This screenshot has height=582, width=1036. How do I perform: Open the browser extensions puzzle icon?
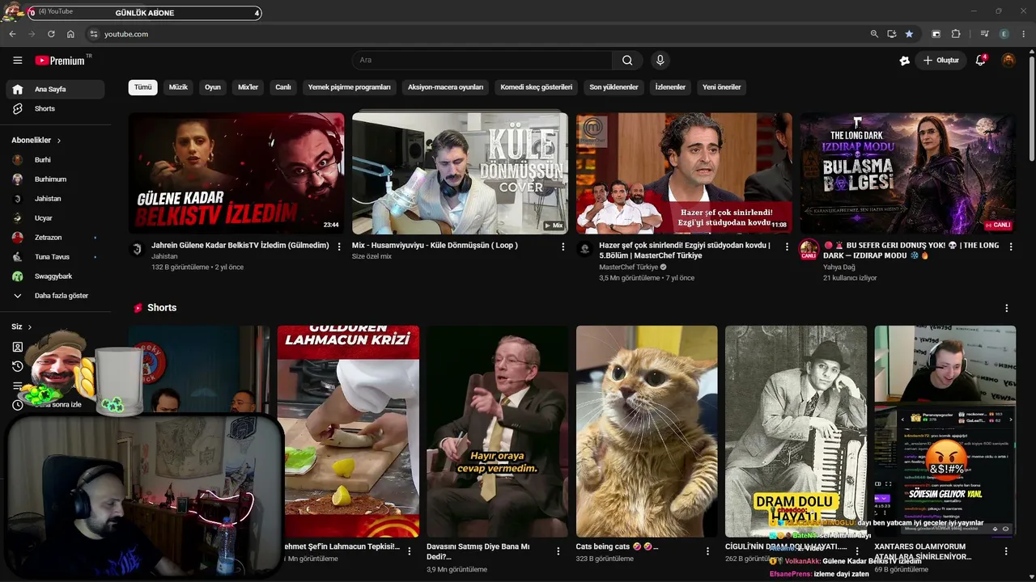(956, 34)
